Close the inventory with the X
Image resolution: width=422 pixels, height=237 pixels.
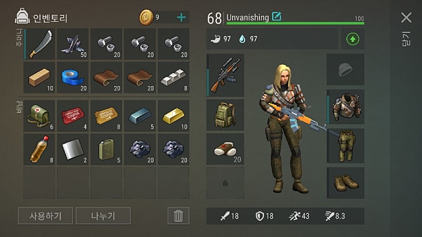pyautogui.click(x=406, y=18)
